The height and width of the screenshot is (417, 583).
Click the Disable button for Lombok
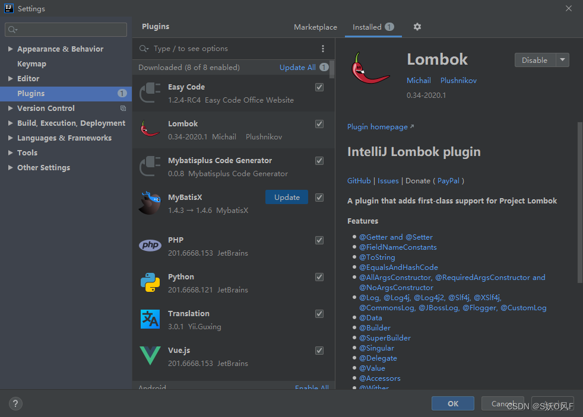tap(535, 60)
